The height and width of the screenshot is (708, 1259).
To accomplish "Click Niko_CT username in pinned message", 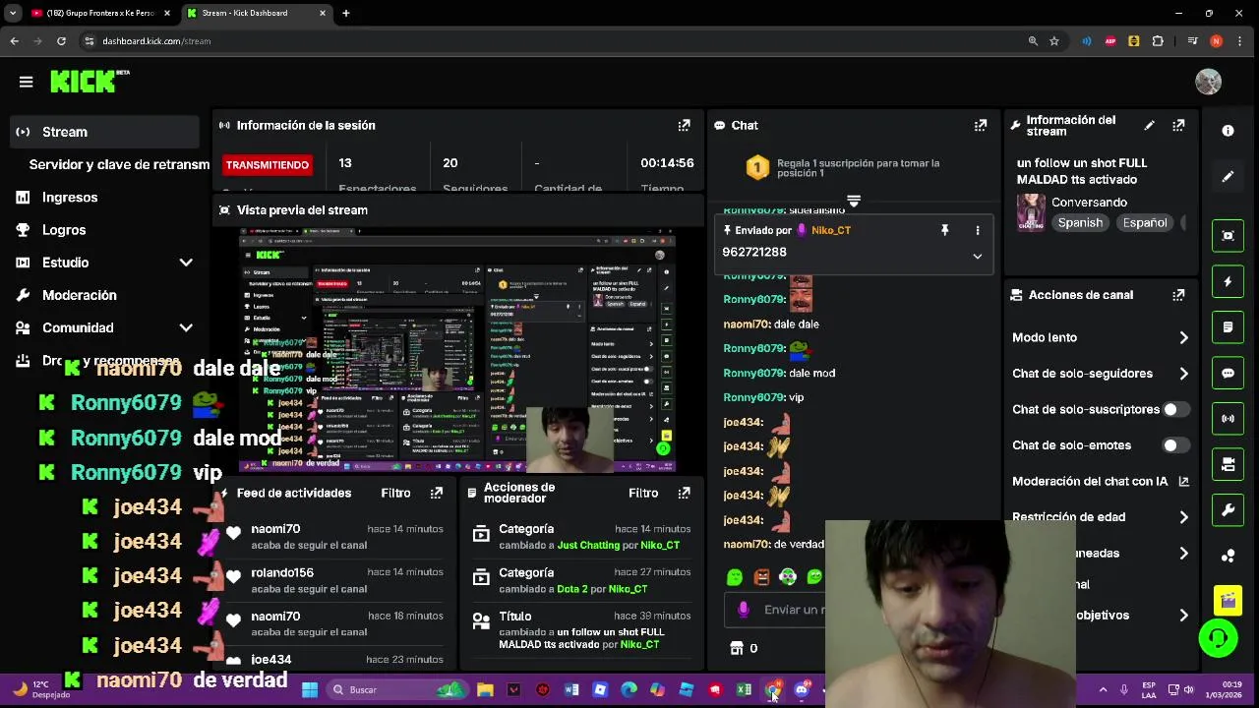I will pos(830,230).
